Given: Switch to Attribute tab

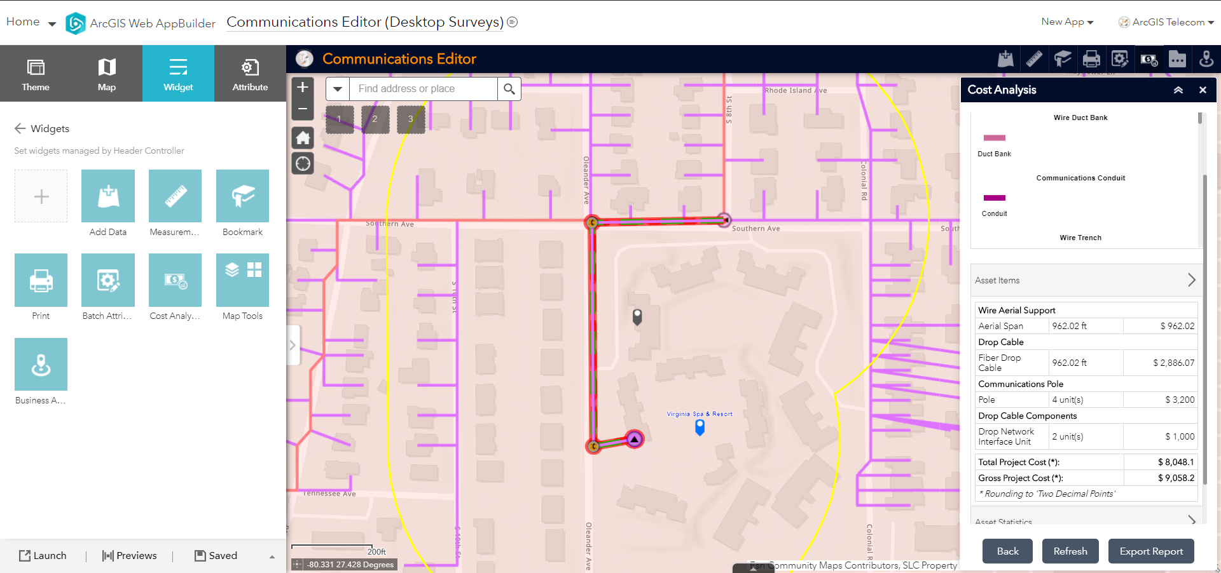Looking at the screenshot, I should click(x=250, y=73).
